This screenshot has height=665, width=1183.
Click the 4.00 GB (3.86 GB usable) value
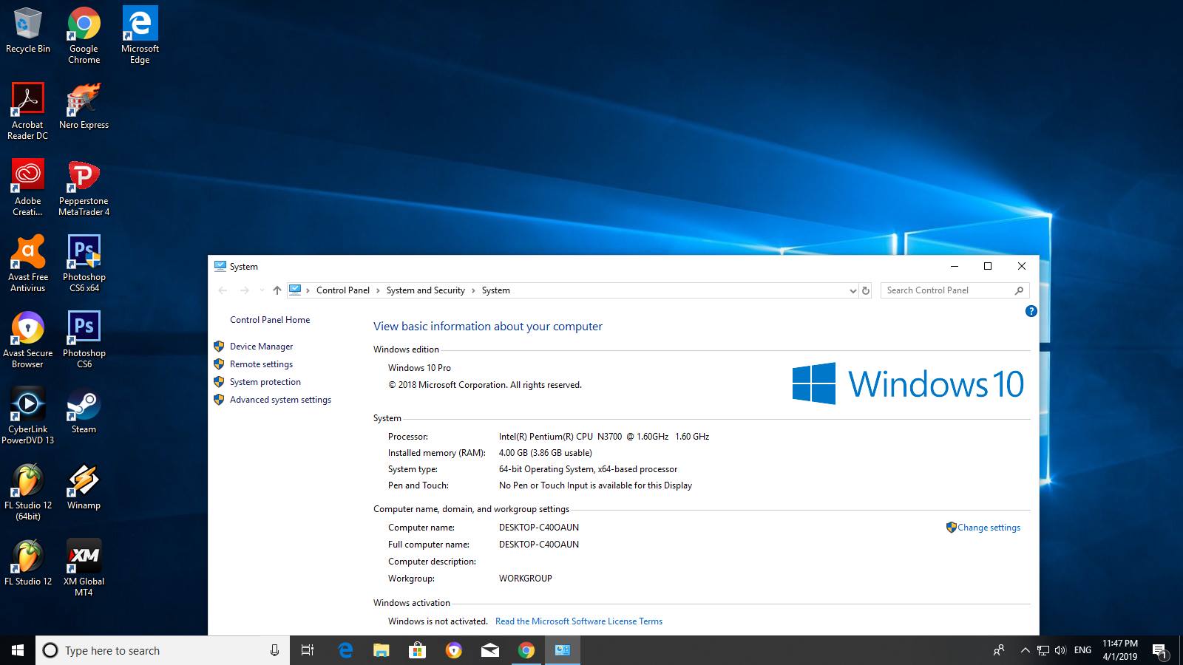point(546,453)
